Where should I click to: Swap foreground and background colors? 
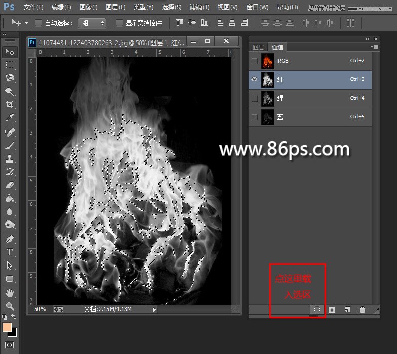click(x=14, y=317)
